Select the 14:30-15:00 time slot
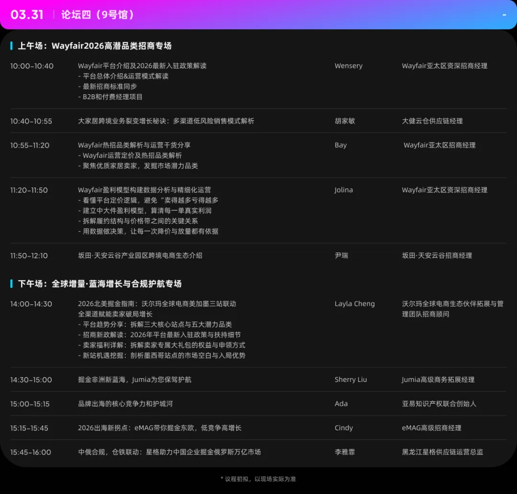This screenshot has height=494, width=517. click(x=31, y=380)
